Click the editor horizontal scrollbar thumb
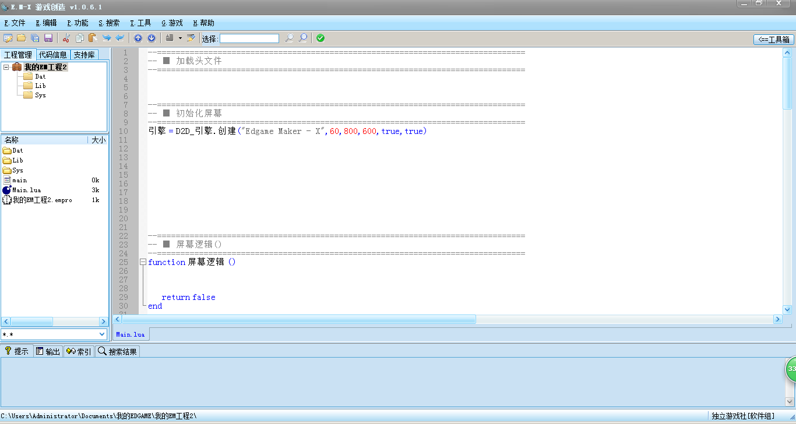Viewport: 796px width, 424px height. point(299,319)
